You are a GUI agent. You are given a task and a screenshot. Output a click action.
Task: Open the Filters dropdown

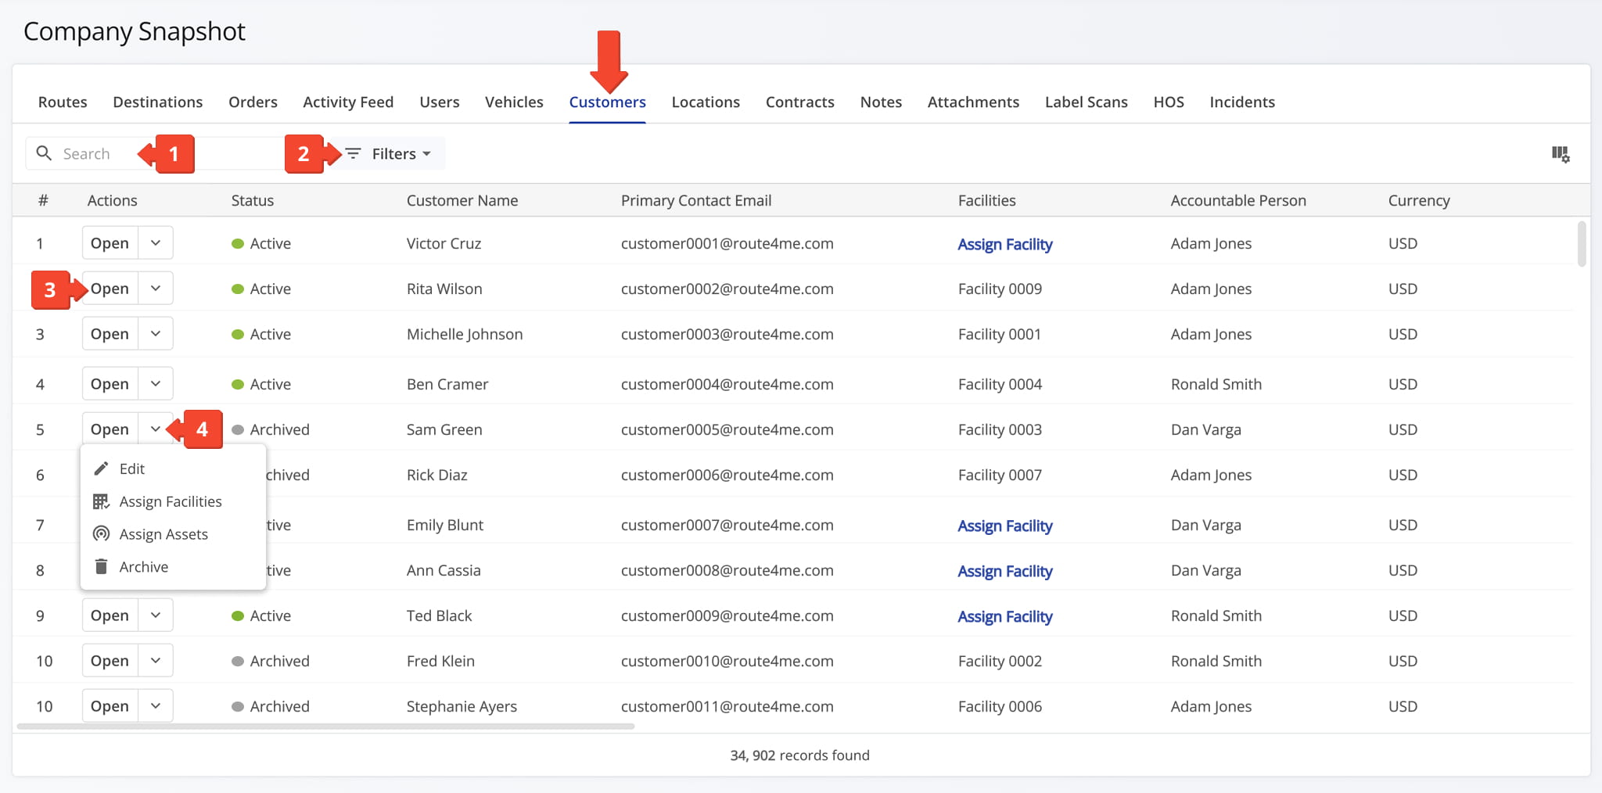393,153
